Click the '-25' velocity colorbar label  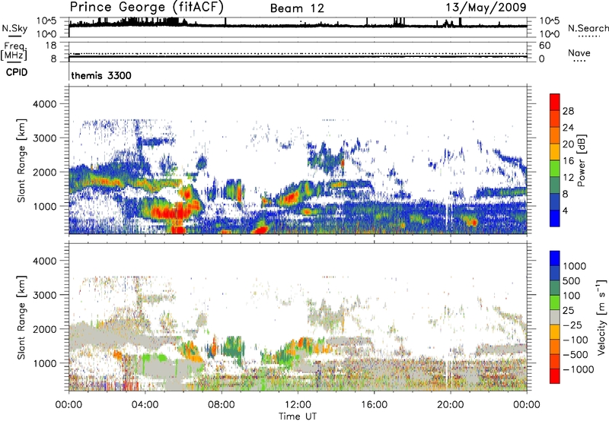click(x=572, y=325)
